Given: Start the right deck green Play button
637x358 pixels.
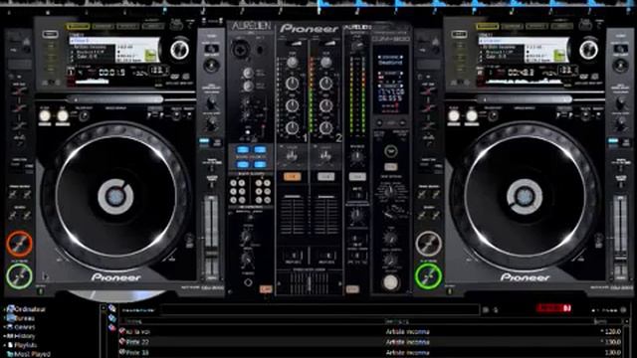Looking at the screenshot, I should [428, 276].
